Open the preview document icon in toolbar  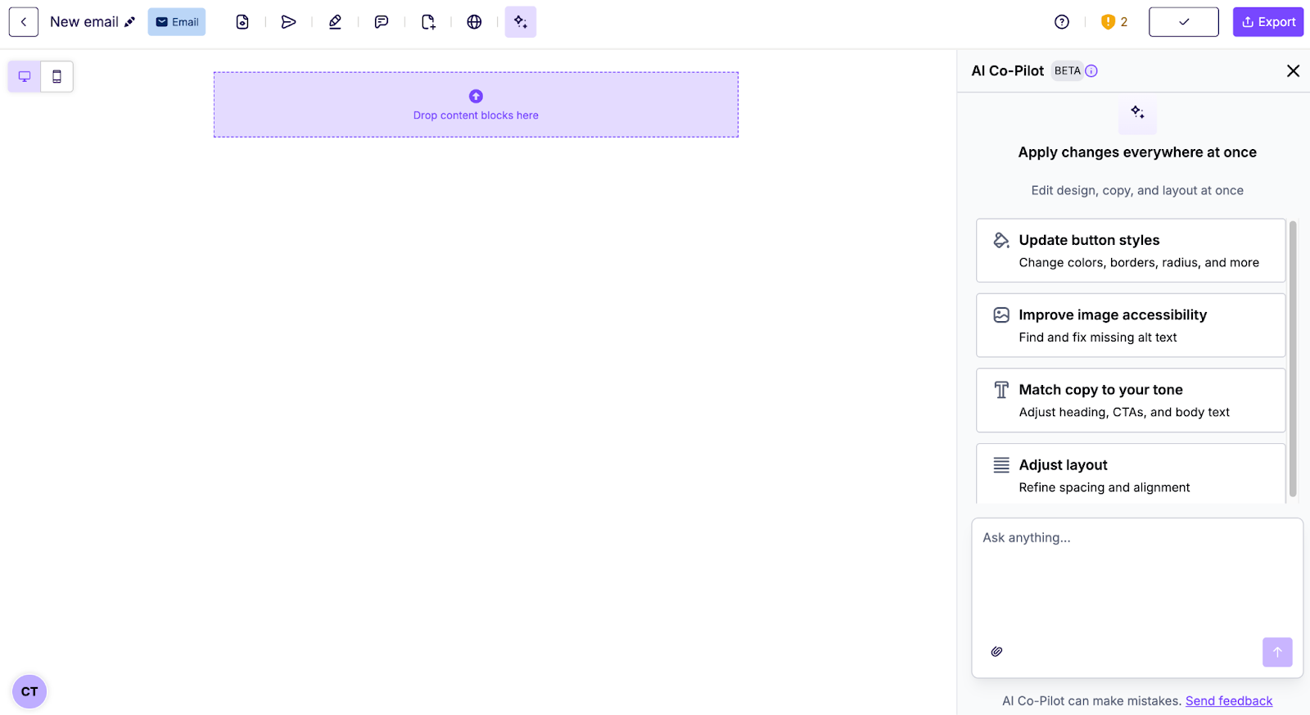242,22
